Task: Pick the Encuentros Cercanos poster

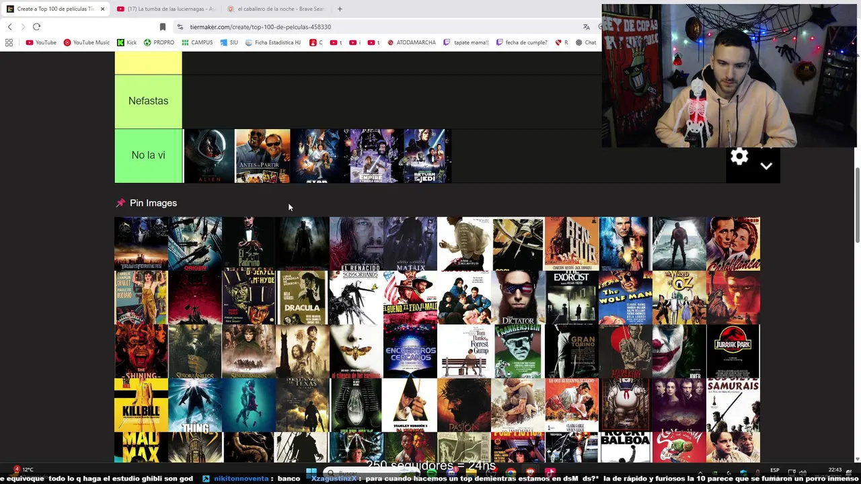Action: 410,351
